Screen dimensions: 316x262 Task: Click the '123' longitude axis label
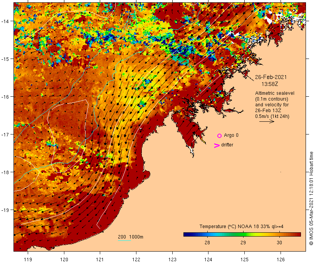point(172,259)
